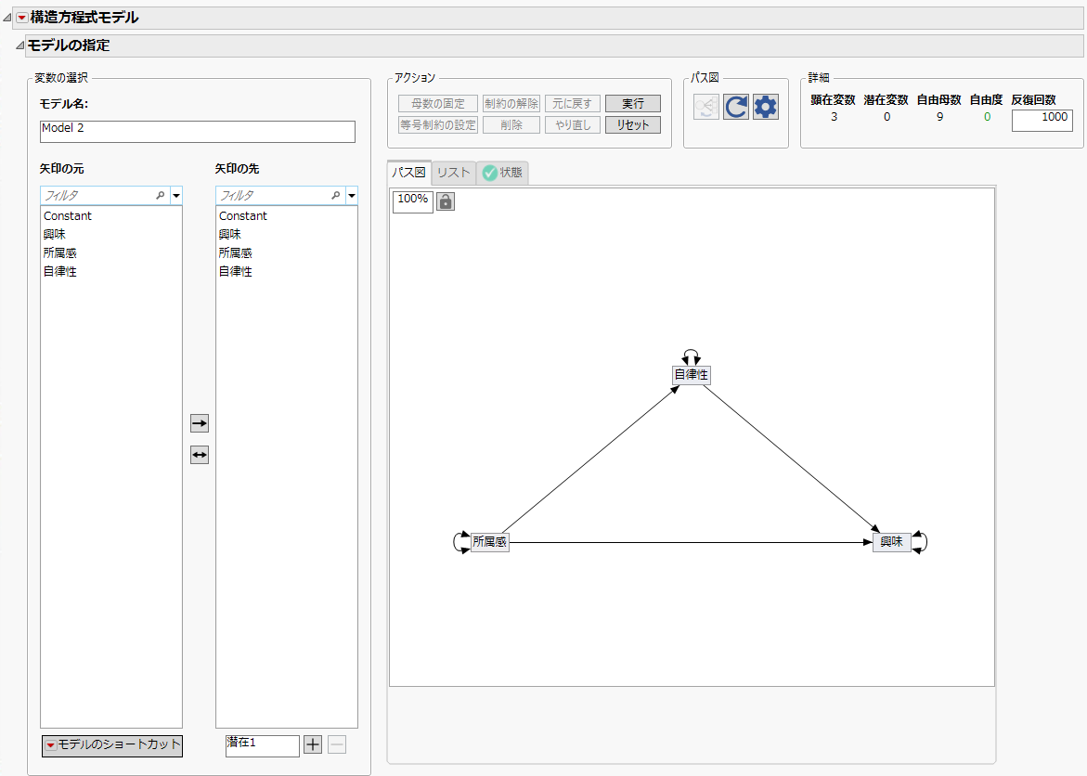Image resolution: width=1087 pixels, height=776 pixels.
Task: Open the red triangle menu on 構造方程式モデル
Action: [x=22, y=16]
